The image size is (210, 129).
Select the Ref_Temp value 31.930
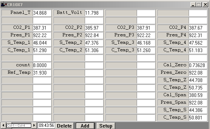point(42,73)
